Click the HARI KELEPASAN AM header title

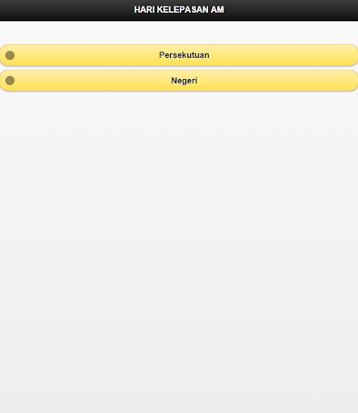(x=179, y=10)
